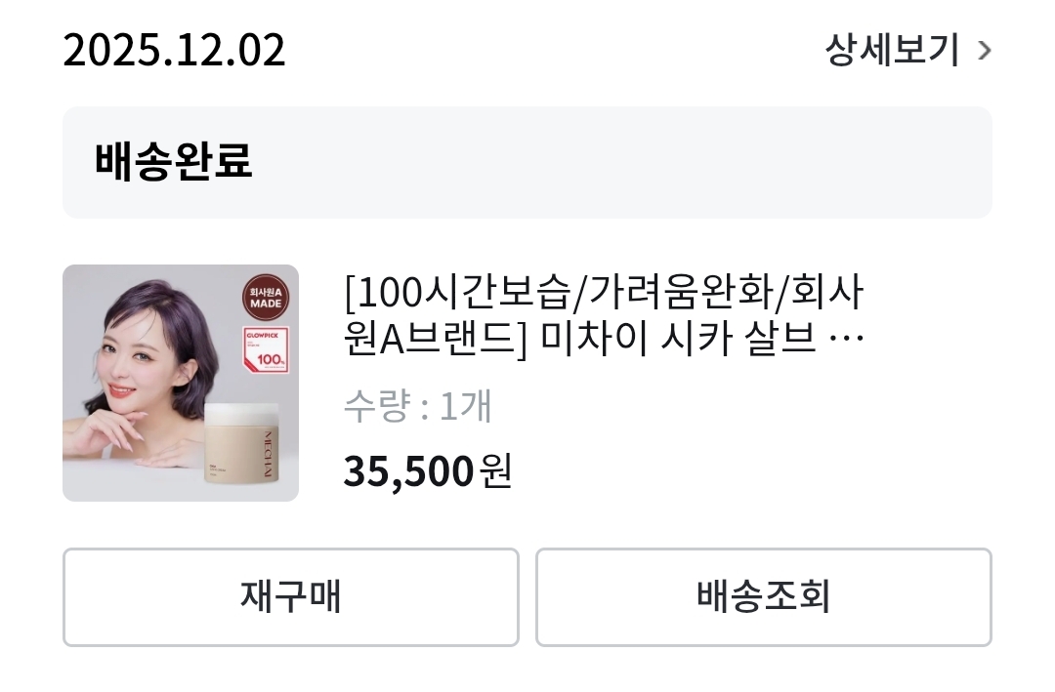Click the 배송완료 delivery status banner
This screenshot has height=692, width=1055.
pos(527,162)
